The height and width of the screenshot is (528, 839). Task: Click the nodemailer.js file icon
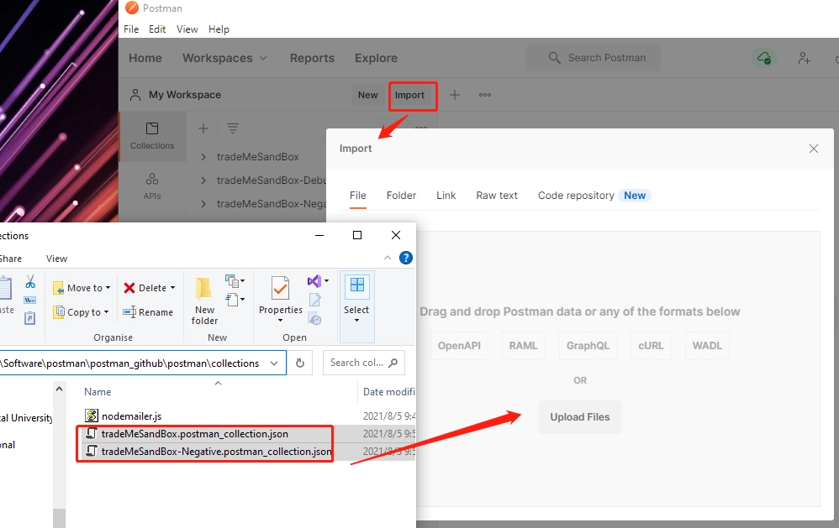(x=92, y=416)
